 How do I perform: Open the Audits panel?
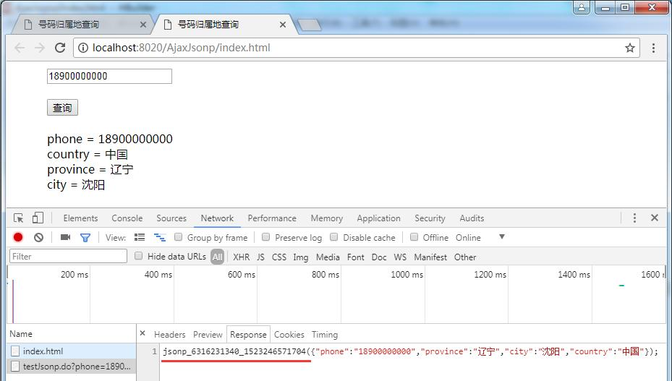tap(472, 218)
